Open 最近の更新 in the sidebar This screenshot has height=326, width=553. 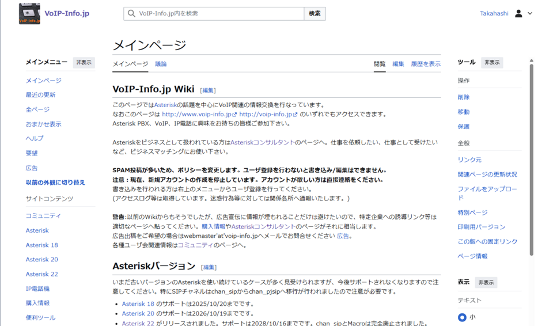coord(40,95)
